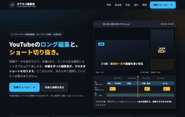Click the SHORT 9:16 label under the vertical preview
The height and width of the screenshot is (117, 185).
(x=155, y=72)
